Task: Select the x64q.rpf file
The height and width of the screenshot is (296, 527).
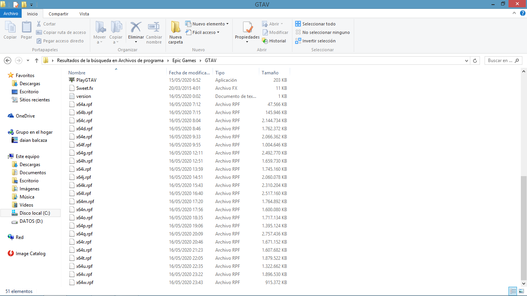Action: click(84, 234)
